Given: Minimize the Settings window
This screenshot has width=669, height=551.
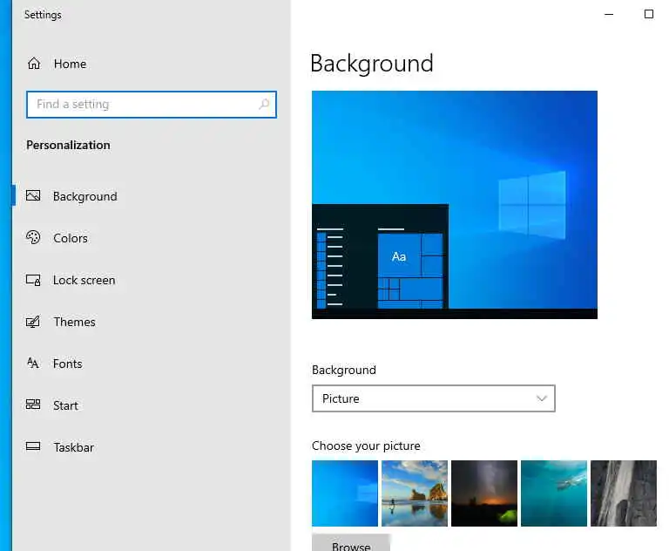Looking at the screenshot, I should [x=609, y=14].
